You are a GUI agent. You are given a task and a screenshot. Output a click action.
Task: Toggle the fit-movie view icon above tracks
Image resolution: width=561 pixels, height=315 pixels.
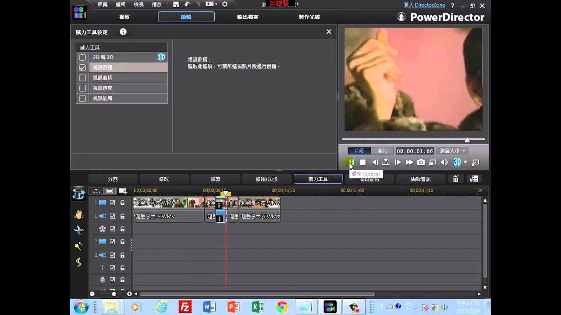click(x=109, y=191)
